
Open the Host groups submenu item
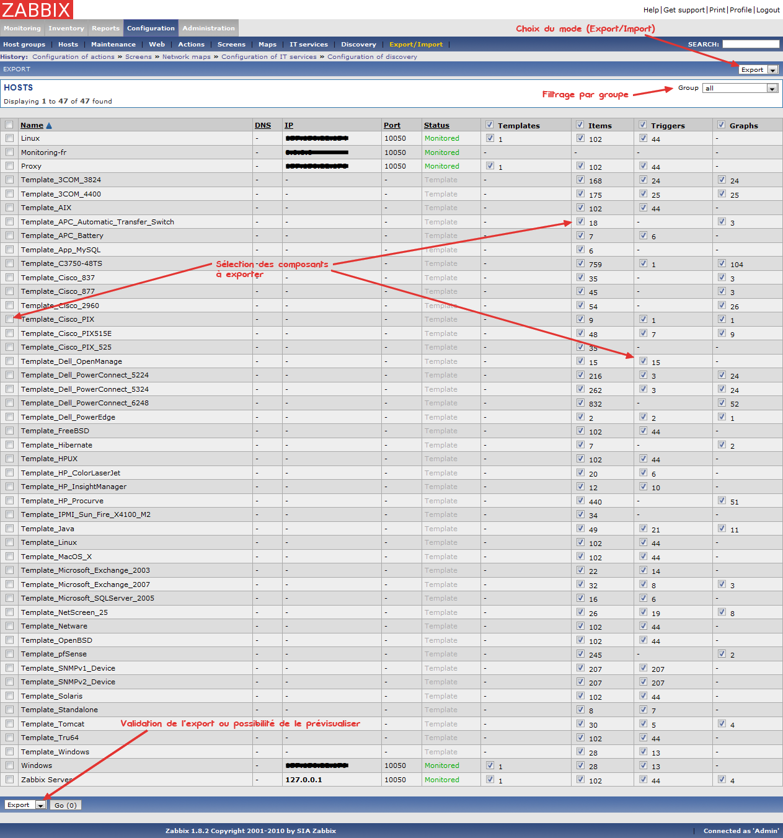[24, 45]
